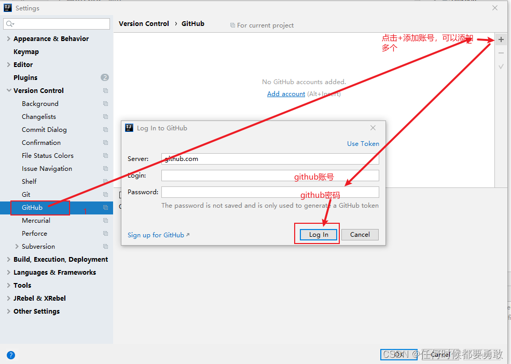Click the search magnifier icon in settings
511x364 pixels.
coord(10,24)
